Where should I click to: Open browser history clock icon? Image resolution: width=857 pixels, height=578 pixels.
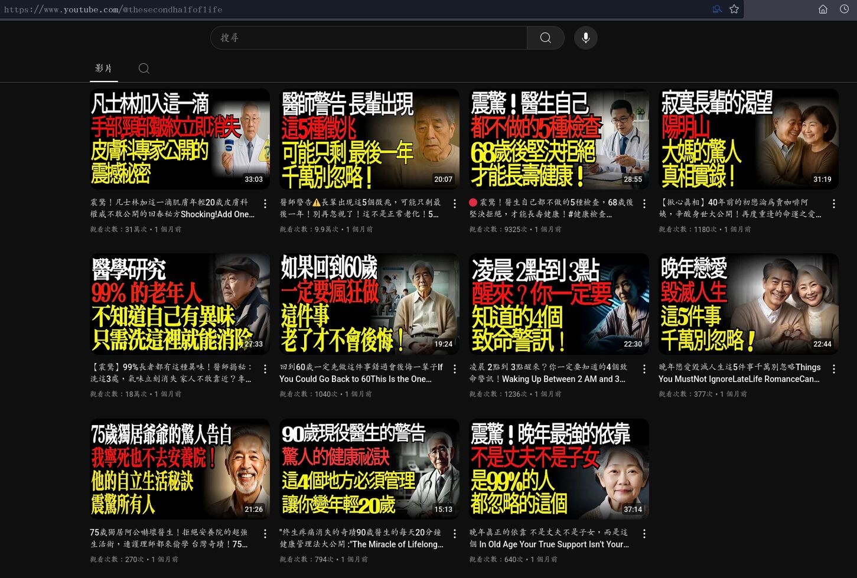tap(845, 9)
